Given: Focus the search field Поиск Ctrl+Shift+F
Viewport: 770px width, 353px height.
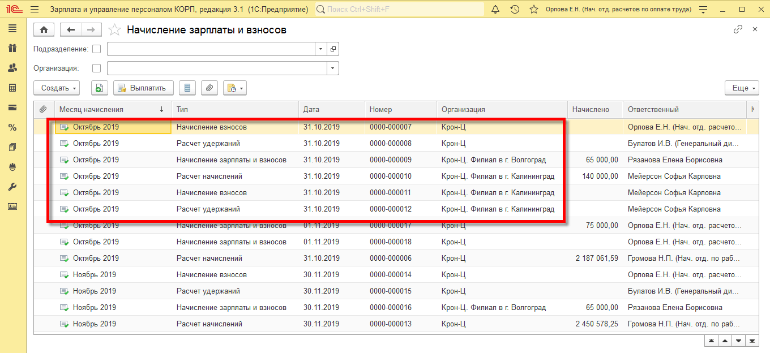Looking at the screenshot, I should (399, 10).
